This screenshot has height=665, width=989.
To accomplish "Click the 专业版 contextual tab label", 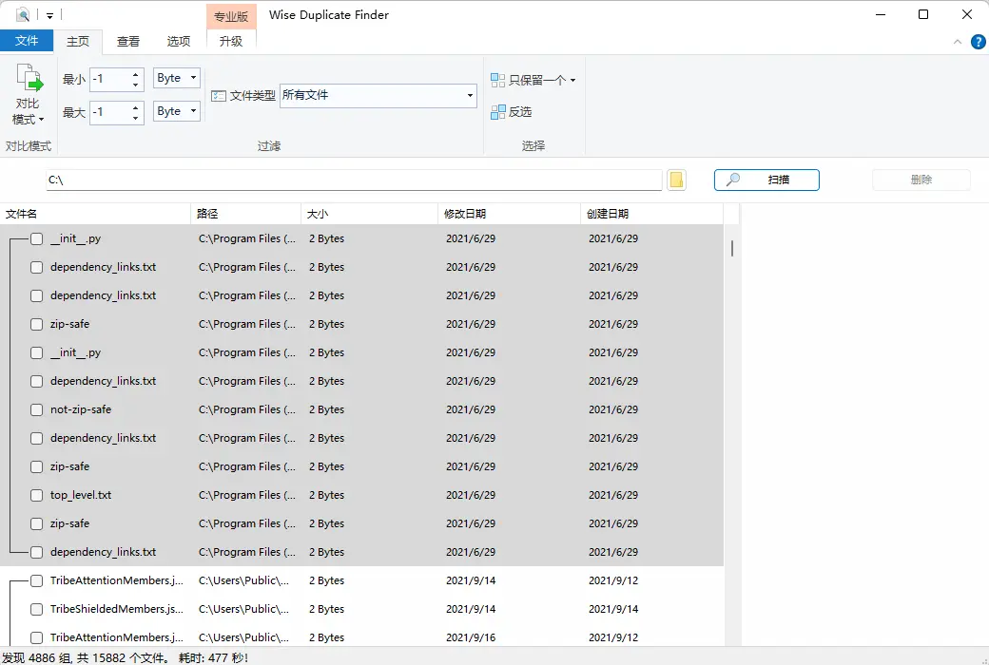I will tap(231, 16).
